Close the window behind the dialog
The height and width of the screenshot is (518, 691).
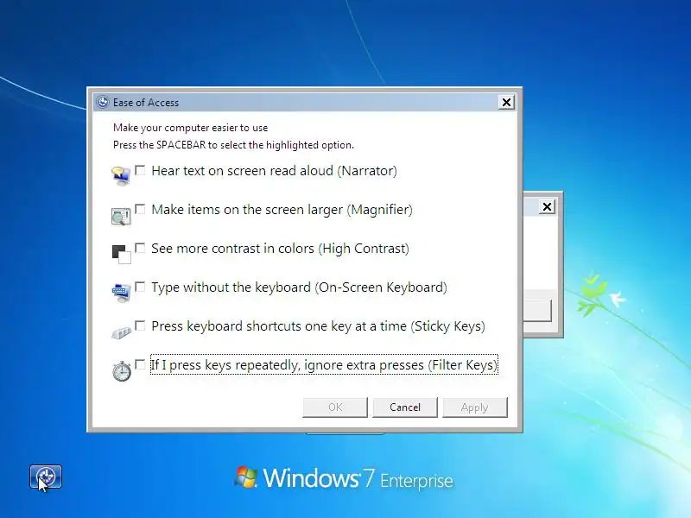(547, 206)
